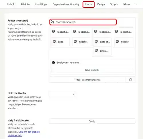
Task: Click the Fritekst icon in the second column
Action: click(x=76, y=42)
